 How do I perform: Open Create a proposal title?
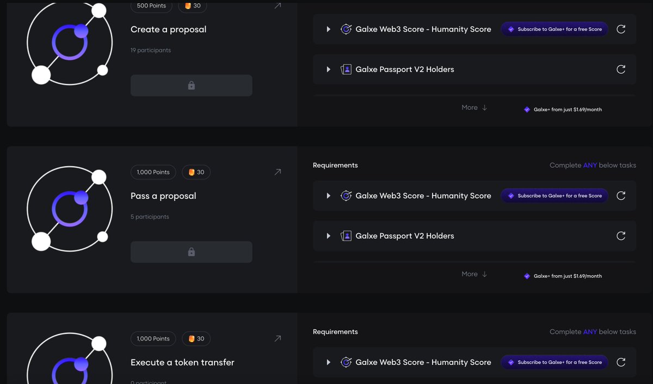click(169, 29)
